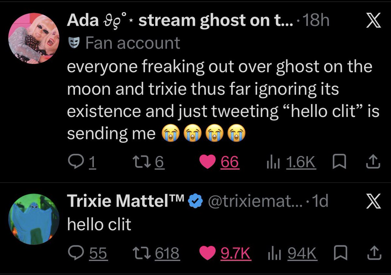Viewport: 391px width, 275px height.
Task: Share Trixie Mattel's tweet
Action: tap(374, 253)
